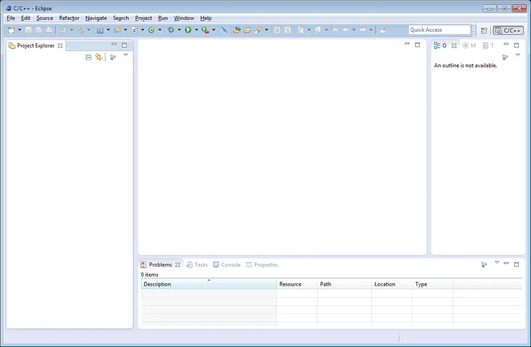
Task: Click the build configuration gear icon
Action: (63, 30)
